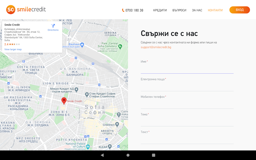
Task: Click the ВХОД login button
Action: [x=239, y=10]
